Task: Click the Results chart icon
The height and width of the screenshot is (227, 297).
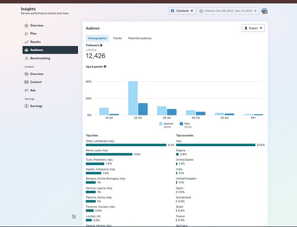Action: [27, 42]
